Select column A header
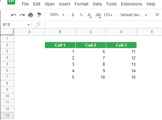The width and height of the screenshot is (162, 120). pos(29,32)
